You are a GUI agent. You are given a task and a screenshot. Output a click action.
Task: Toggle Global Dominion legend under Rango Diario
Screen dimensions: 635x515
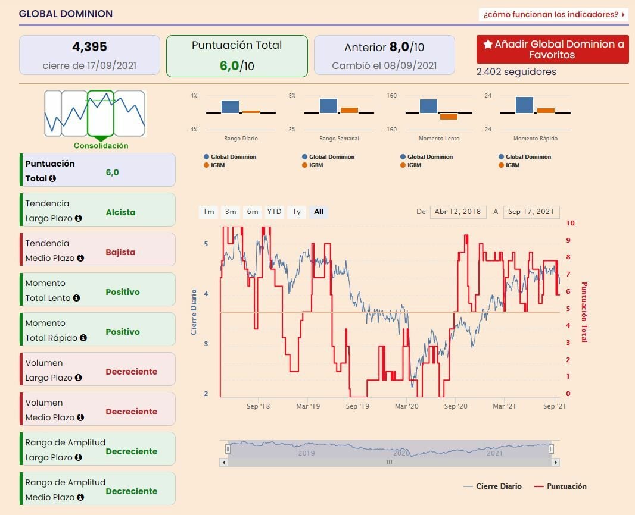click(x=230, y=157)
